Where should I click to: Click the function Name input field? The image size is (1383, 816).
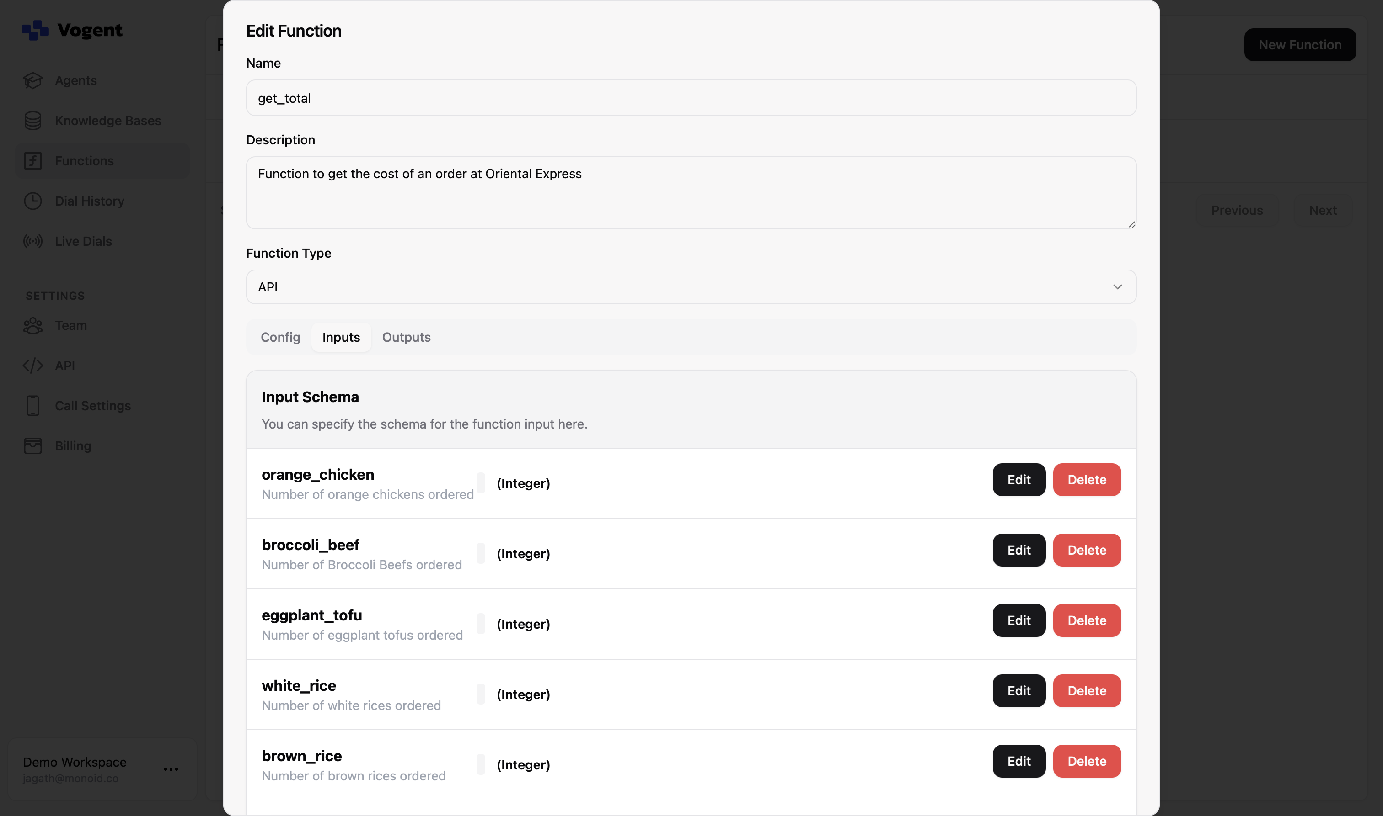tap(691, 98)
